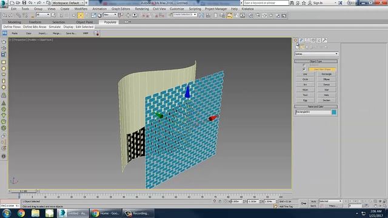
Task: Click the Simulate panel label
Action: (55, 27)
